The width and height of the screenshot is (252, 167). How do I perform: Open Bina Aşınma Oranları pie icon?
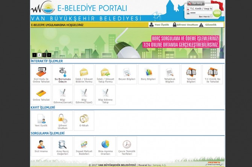[105, 144]
